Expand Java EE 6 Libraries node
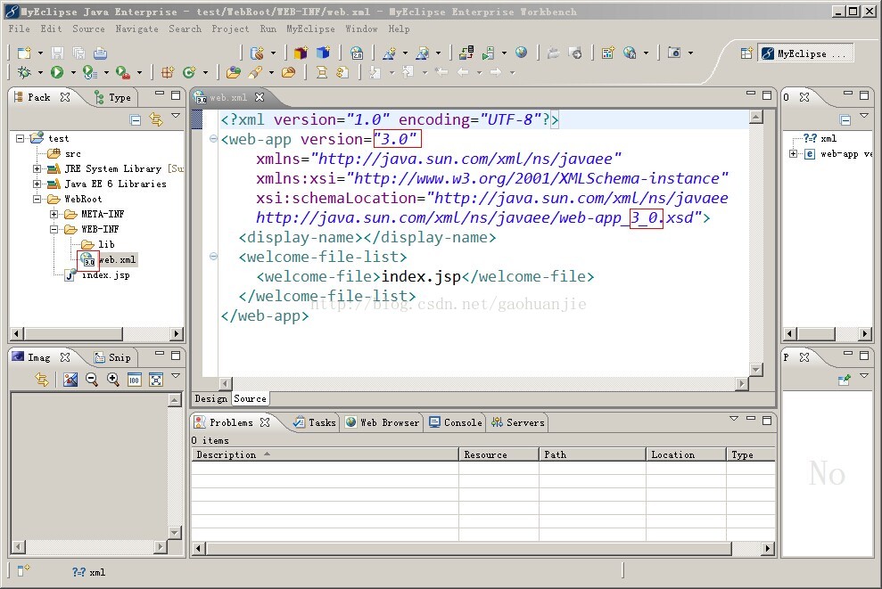The image size is (882, 589). [x=37, y=184]
